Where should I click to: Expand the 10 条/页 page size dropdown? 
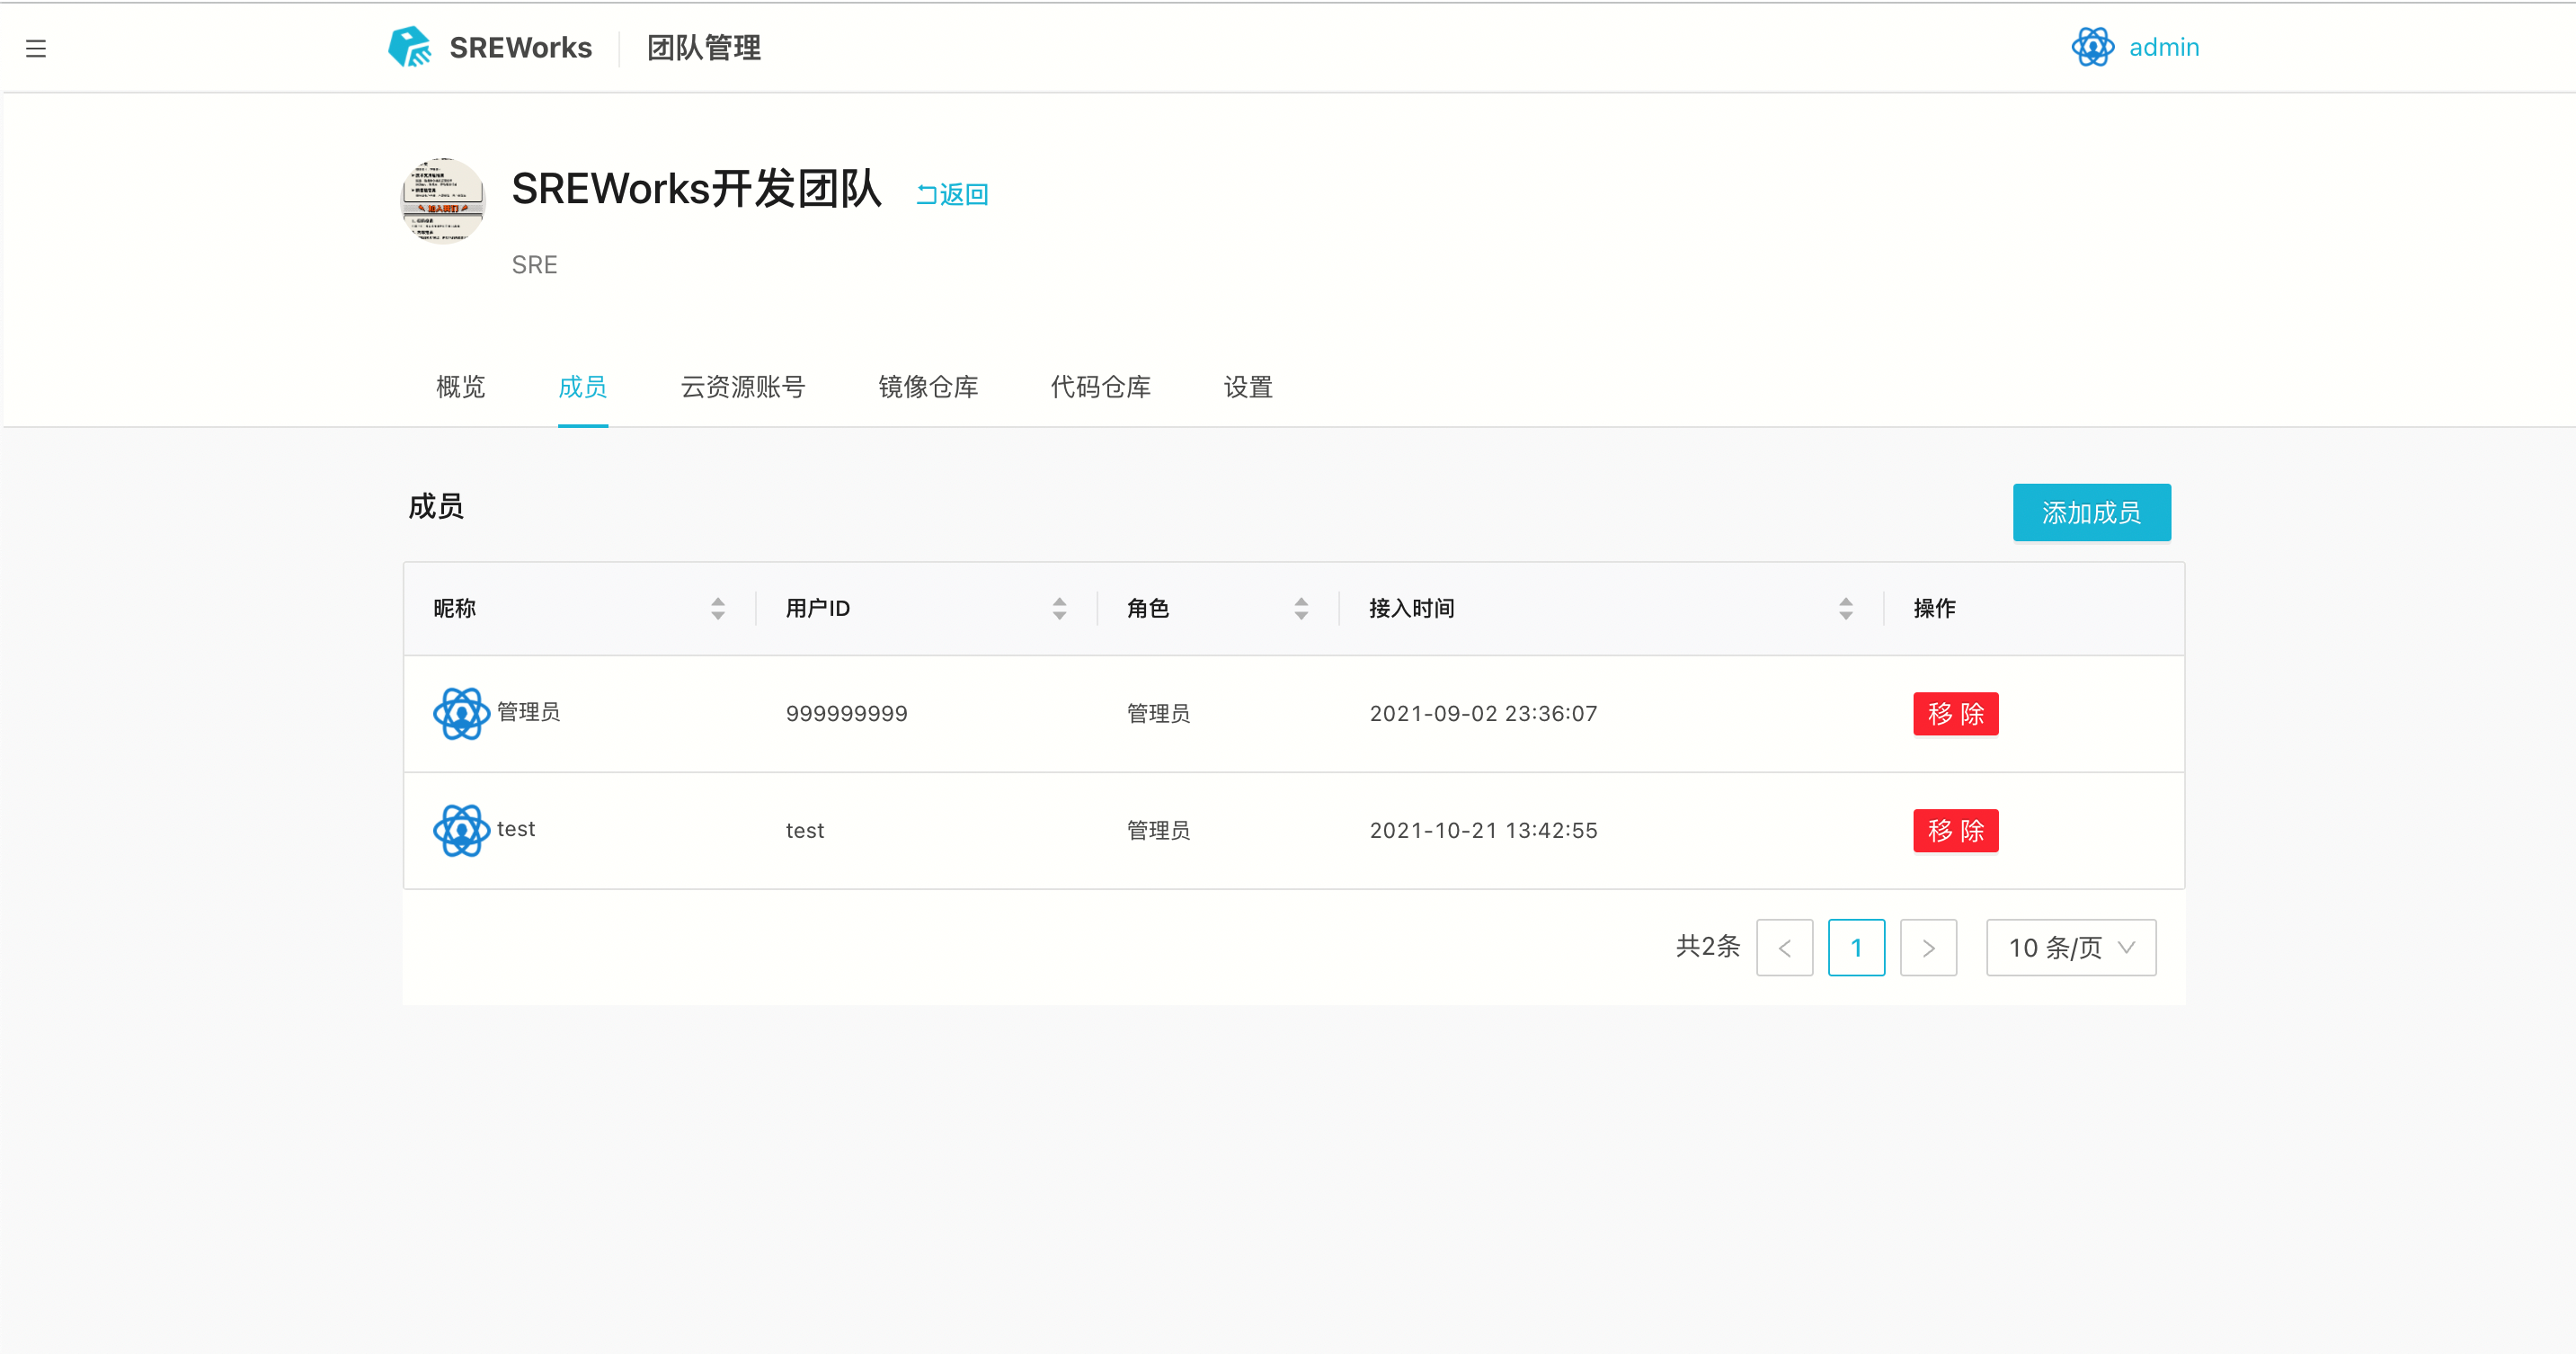point(2070,947)
